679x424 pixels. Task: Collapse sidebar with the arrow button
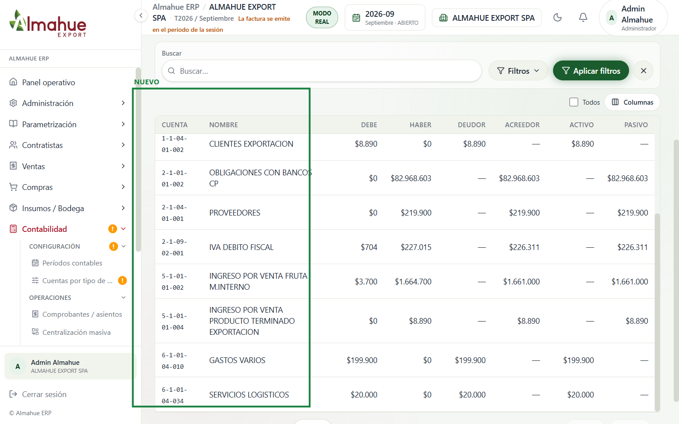(141, 16)
